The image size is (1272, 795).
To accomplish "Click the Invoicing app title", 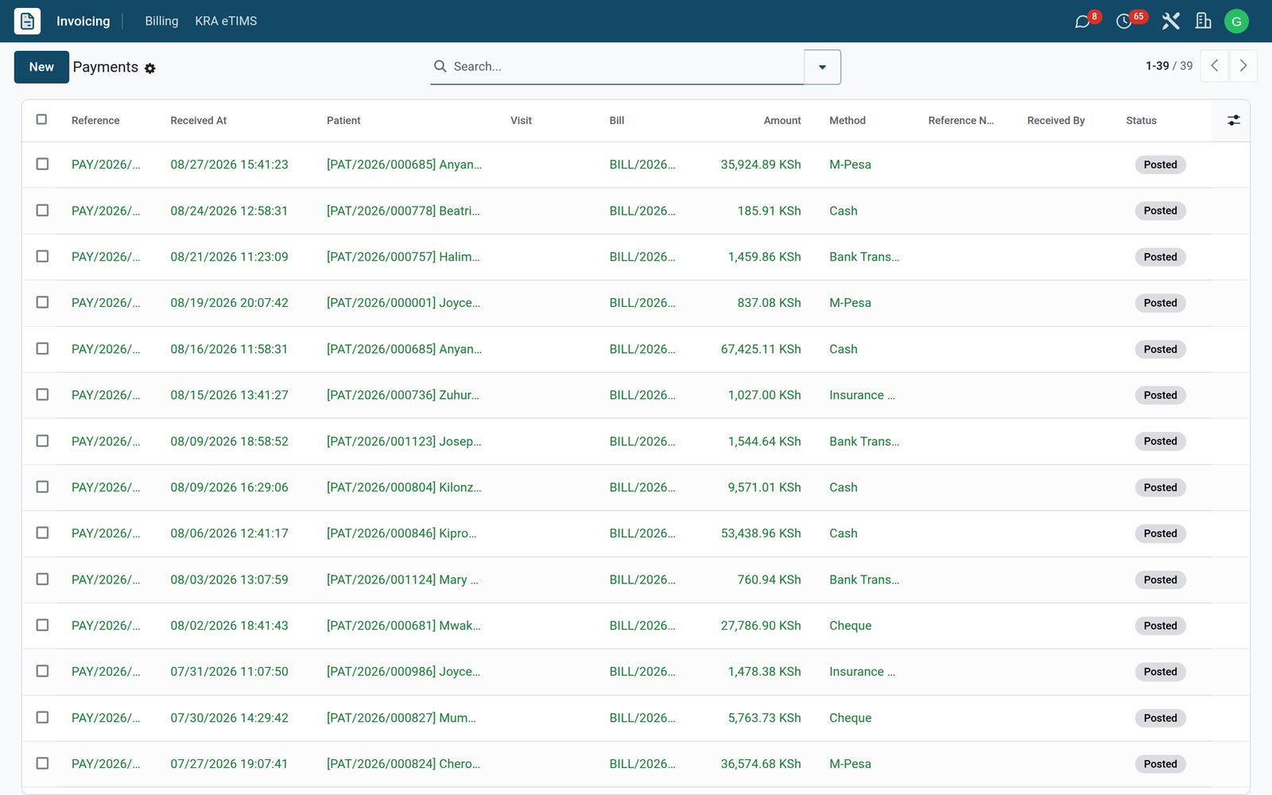I will pos(83,21).
